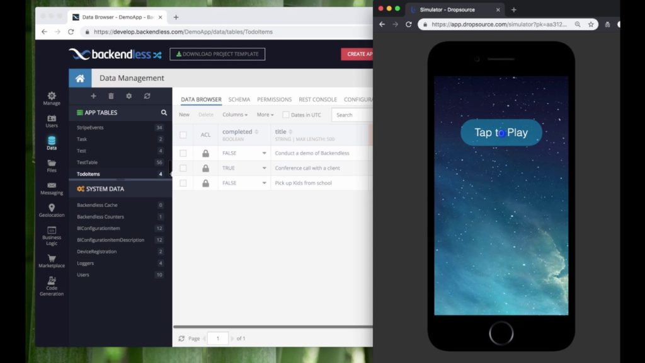Sort by the completed column arrows
The image size is (645, 363).
pyautogui.click(x=257, y=132)
